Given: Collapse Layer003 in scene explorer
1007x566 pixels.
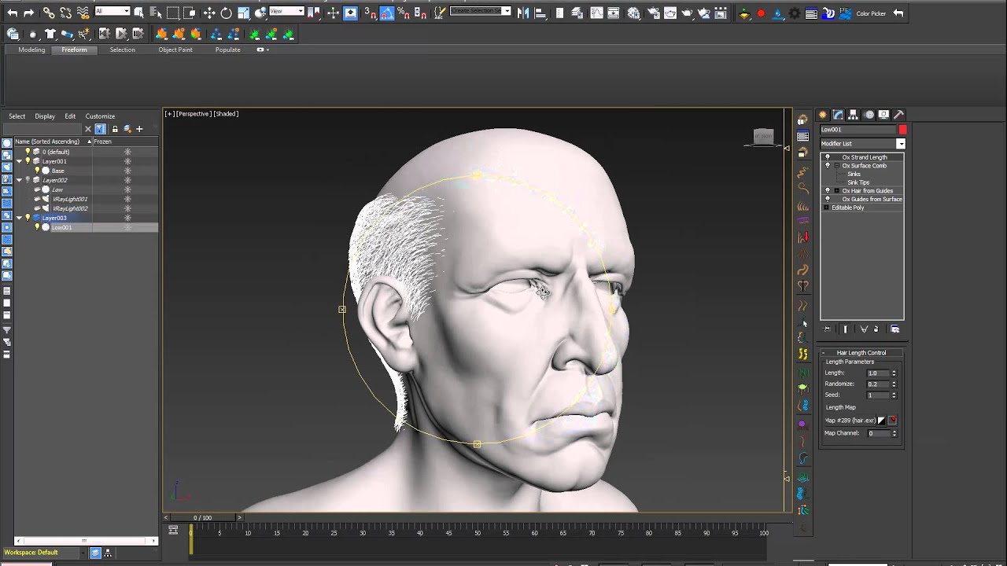Looking at the screenshot, I should (19, 218).
